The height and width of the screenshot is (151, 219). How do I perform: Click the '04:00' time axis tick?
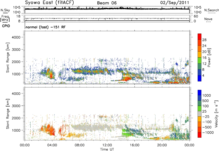(52, 145)
